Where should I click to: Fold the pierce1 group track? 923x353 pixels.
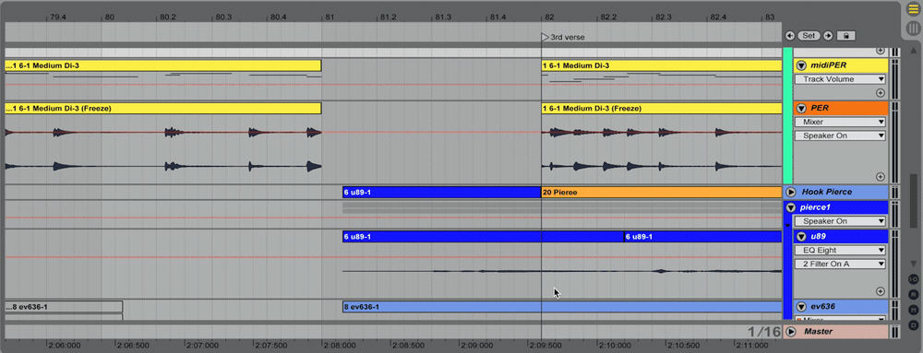click(x=791, y=207)
